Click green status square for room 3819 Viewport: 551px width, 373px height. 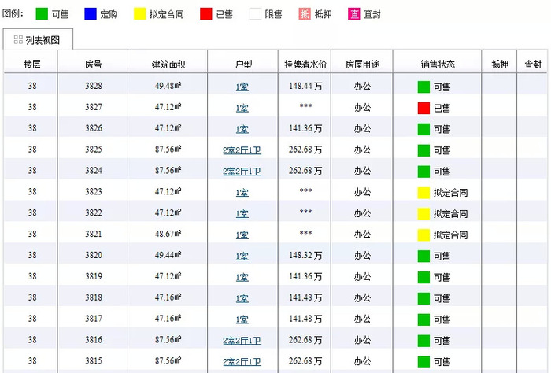423,277
